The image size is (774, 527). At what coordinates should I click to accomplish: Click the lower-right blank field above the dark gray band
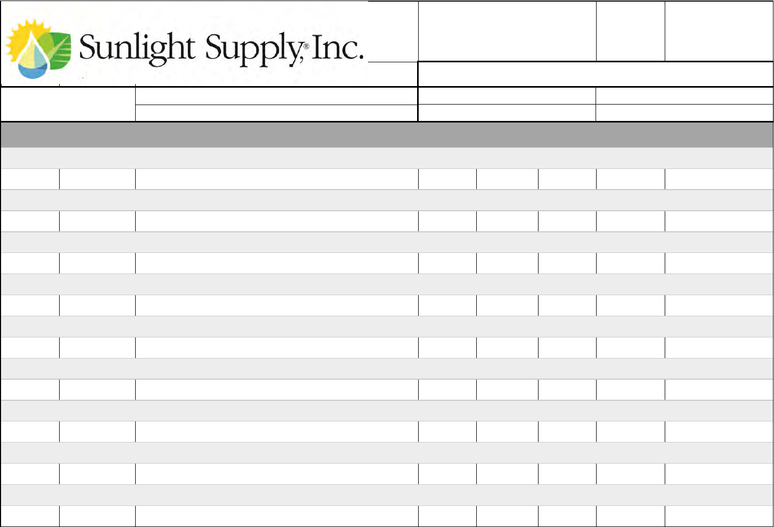point(684,113)
